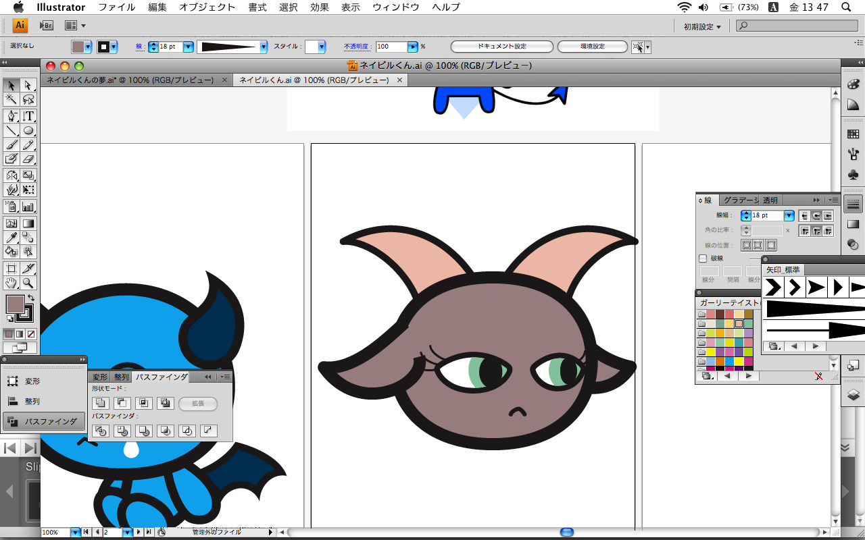This screenshot has width=865, height=540.
Task: Click the ドキュメント設定 button
Action: click(x=501, y=47)
